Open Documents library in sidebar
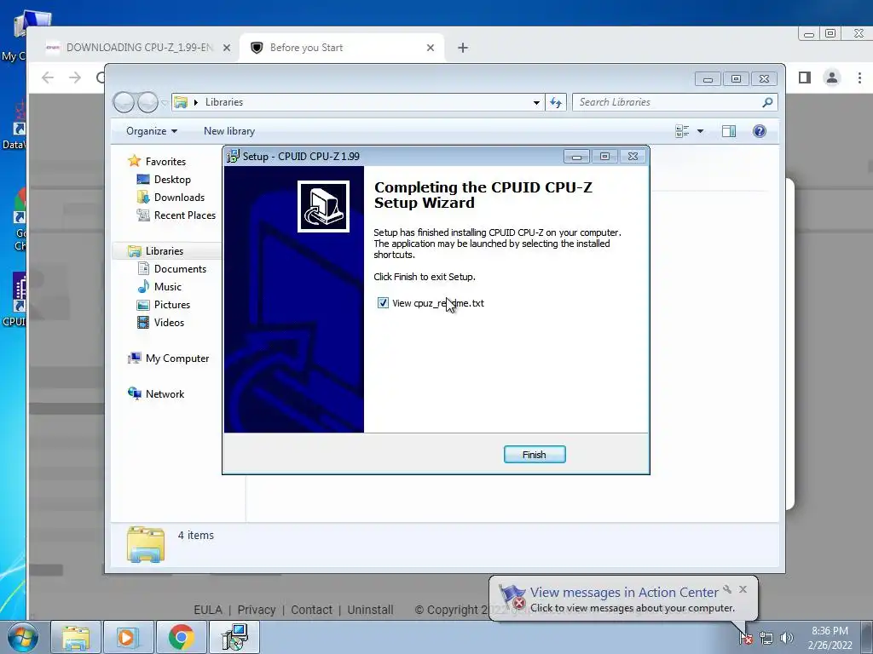Image resolution: width=873 pixels, height=654 pixels. coord(180,268)
